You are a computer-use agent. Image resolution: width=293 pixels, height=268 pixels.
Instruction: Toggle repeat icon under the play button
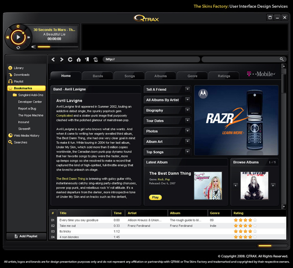coord(18,47)
